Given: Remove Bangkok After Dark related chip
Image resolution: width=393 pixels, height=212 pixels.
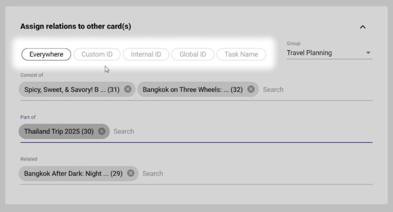Looking at the screenshot, I should [130, 174].
